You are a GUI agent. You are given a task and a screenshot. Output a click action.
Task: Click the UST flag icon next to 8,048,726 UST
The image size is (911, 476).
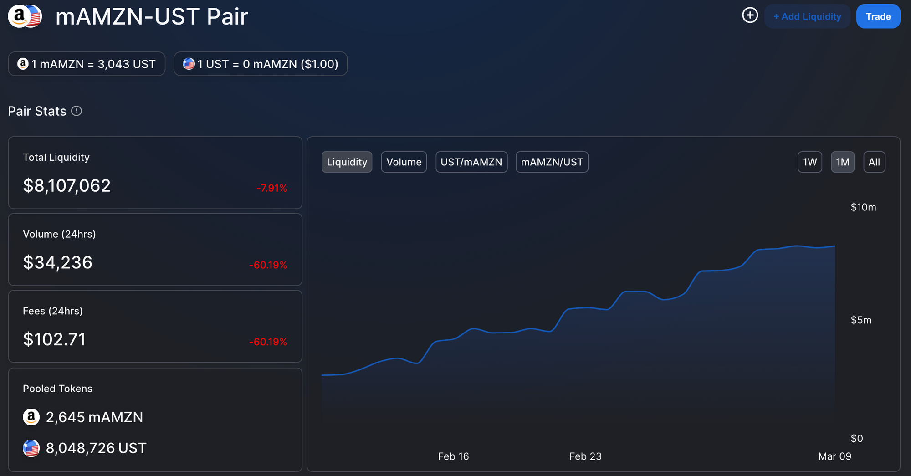click(x=31, y=448)
